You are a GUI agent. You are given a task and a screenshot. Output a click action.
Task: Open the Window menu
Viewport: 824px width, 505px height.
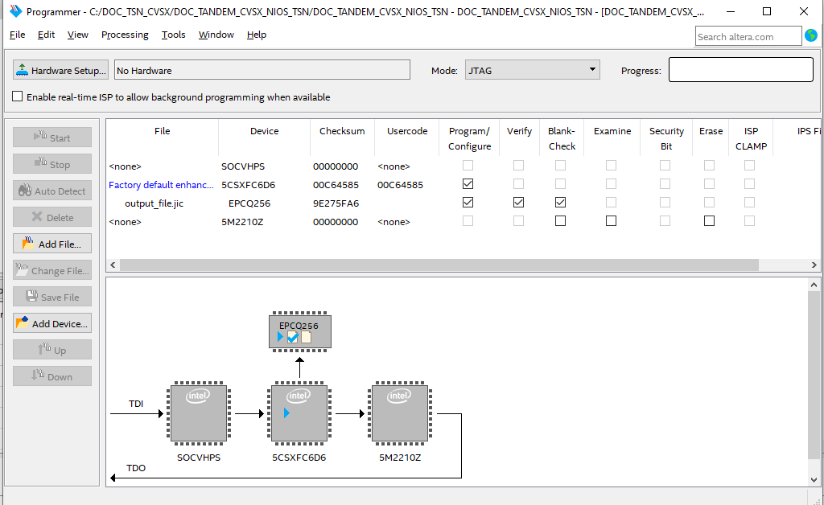(216, 35)
